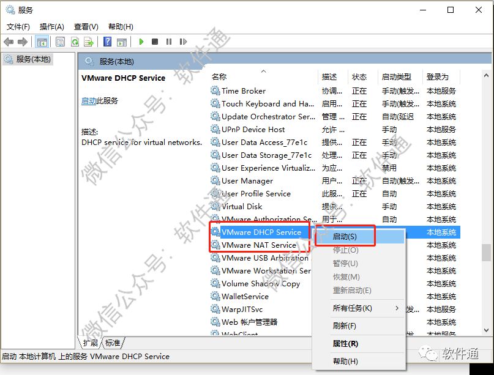Click the scrollbar down arrow
Screen dimensions: 494x375
[486, 330]
